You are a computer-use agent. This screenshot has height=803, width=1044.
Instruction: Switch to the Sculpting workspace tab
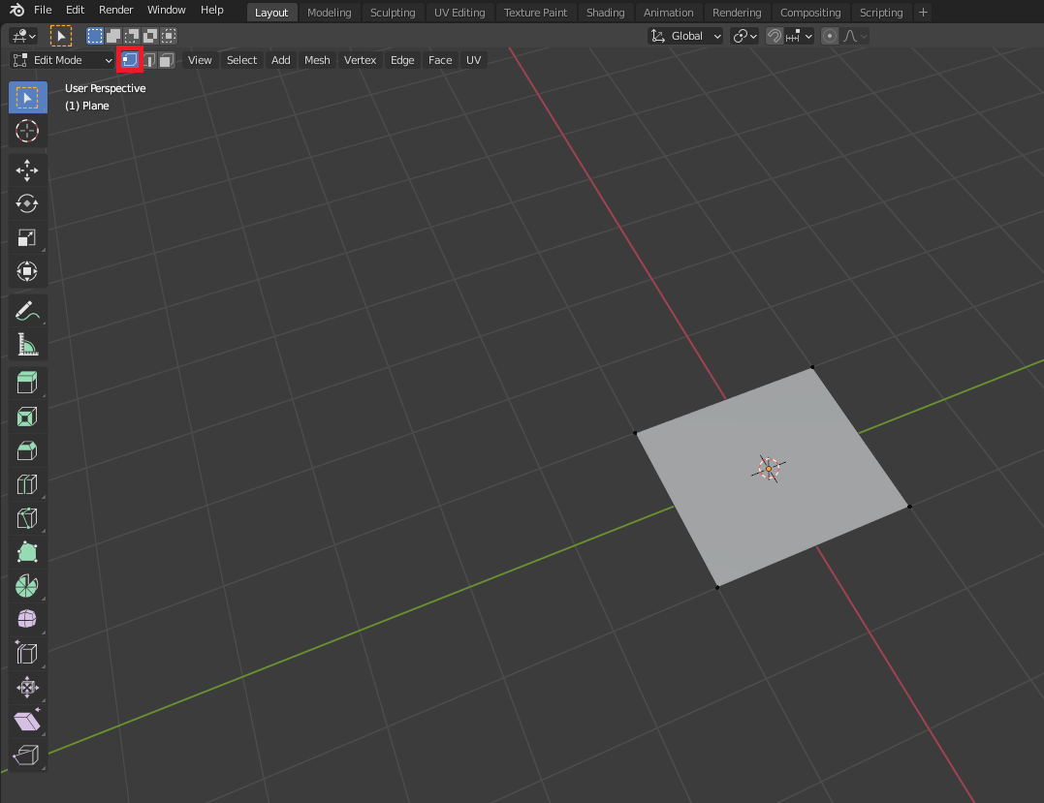click(393, 13)
